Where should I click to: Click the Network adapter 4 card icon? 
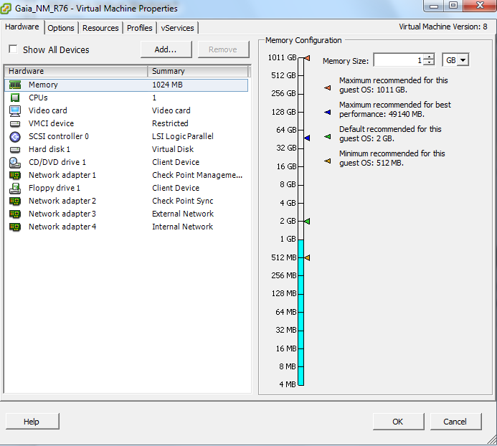coord(15,227)
